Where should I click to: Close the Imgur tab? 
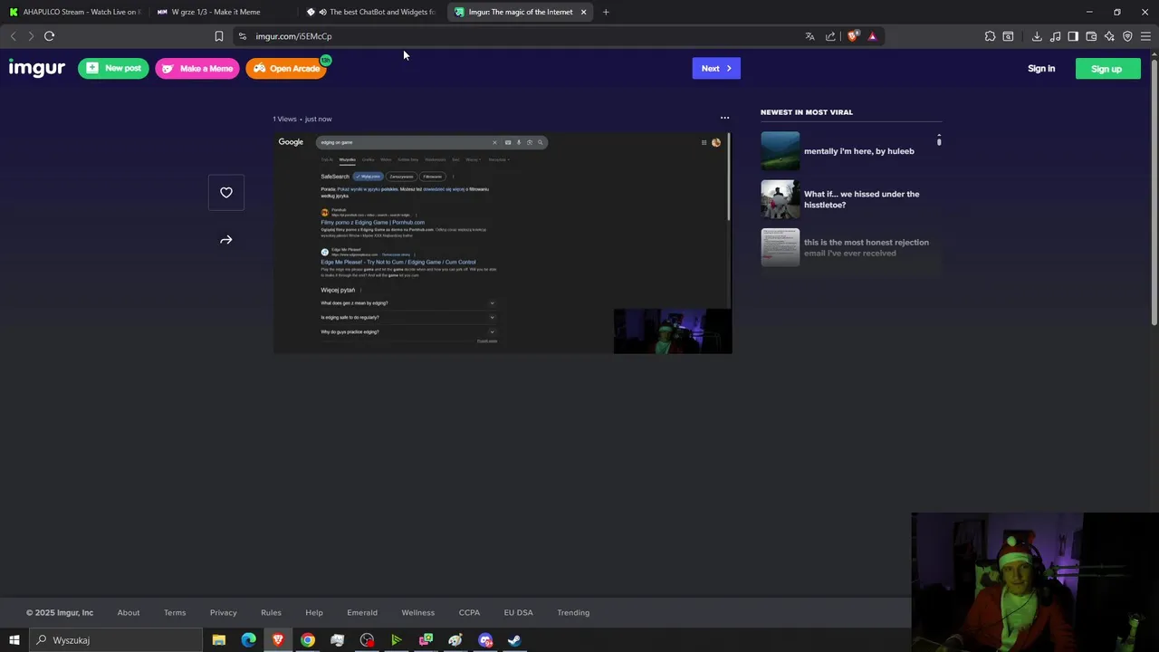point(583,12)
